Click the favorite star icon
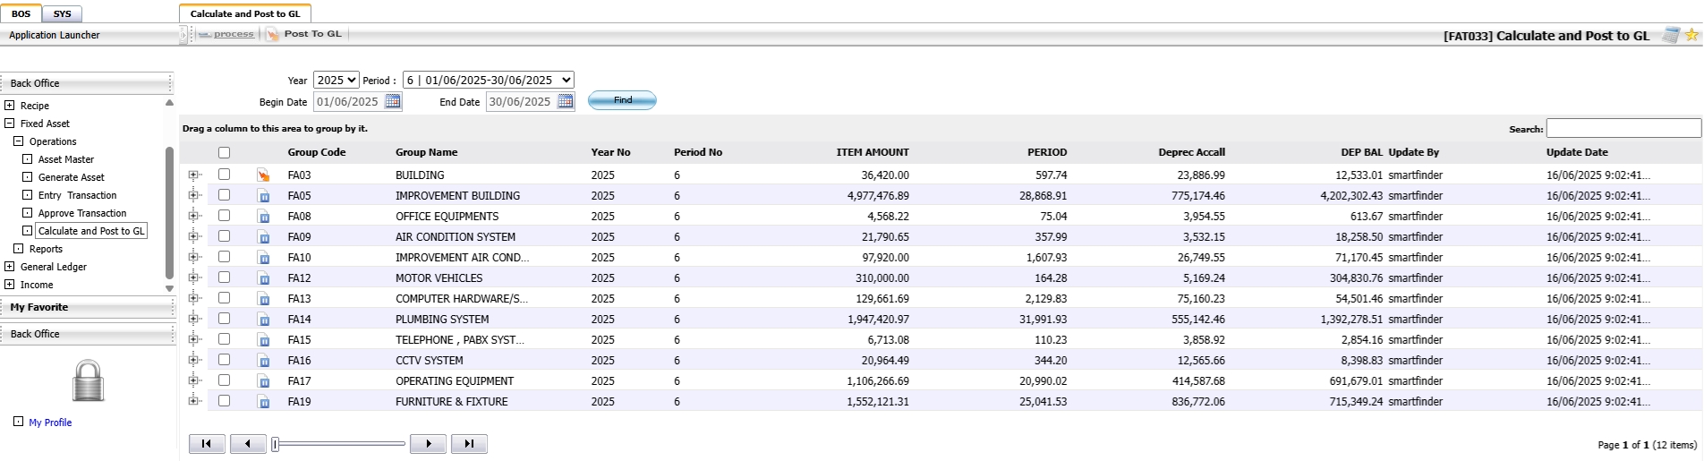The width and height of the screenshot is (1704, 461). pyautogui.click(x=1691, y=35)
